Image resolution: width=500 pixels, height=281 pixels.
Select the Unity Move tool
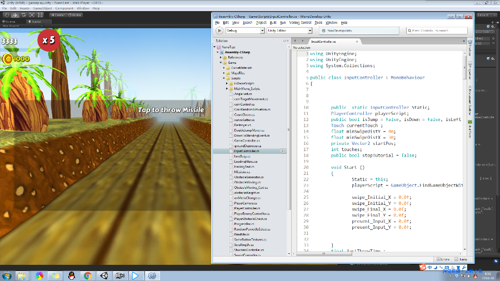[x=15, y=15]
